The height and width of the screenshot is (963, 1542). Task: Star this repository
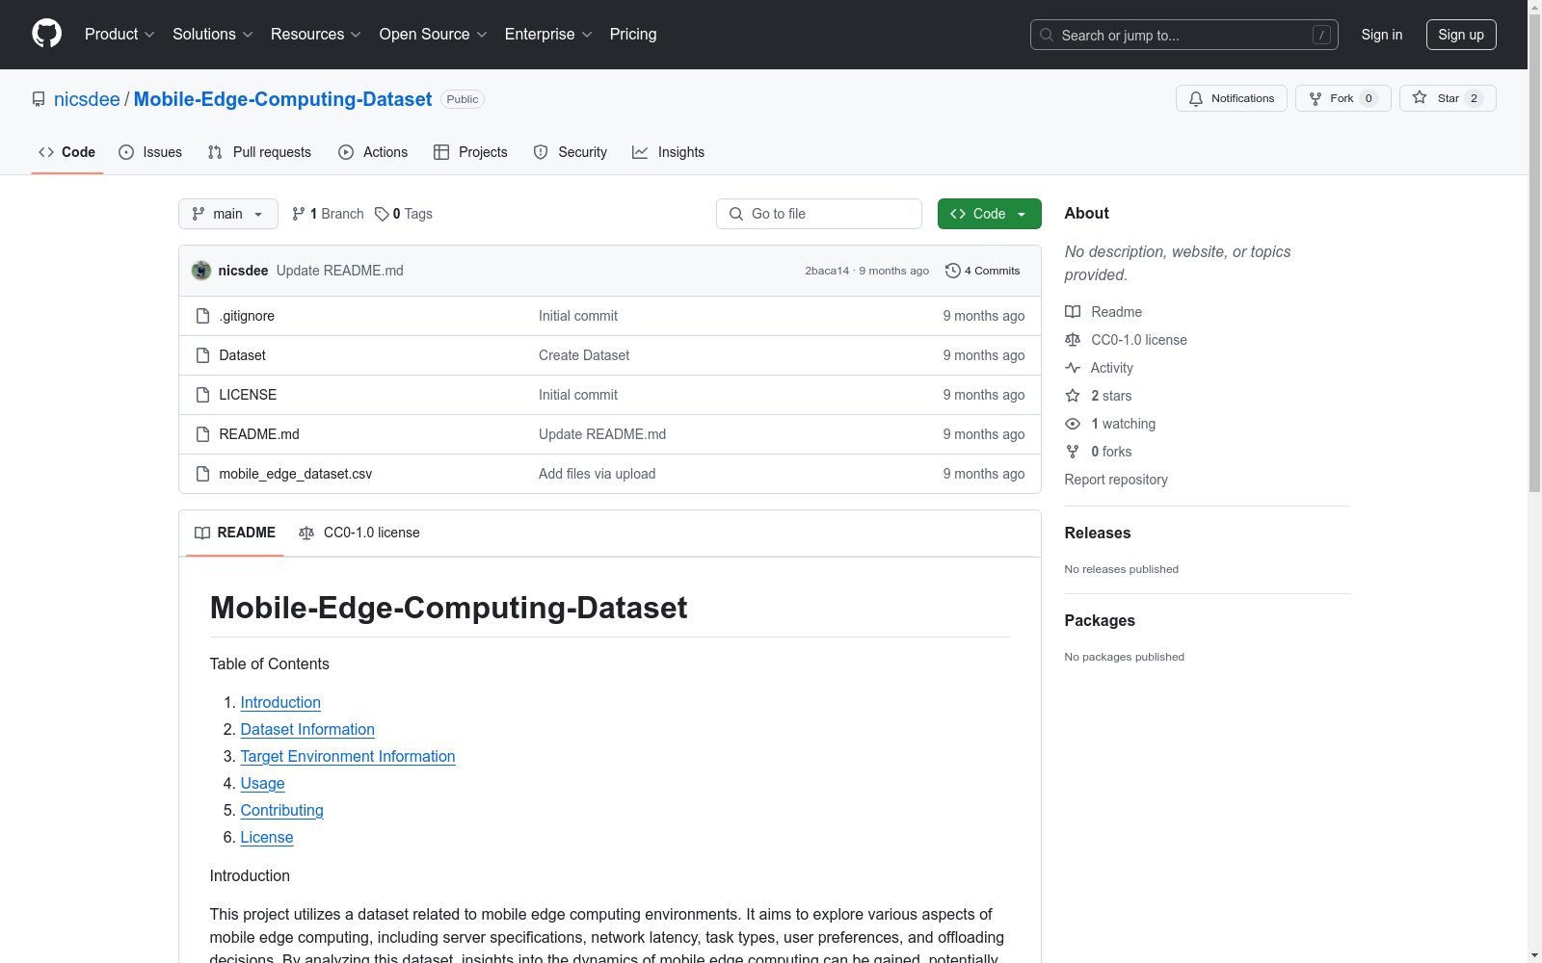click(1448, 98)
